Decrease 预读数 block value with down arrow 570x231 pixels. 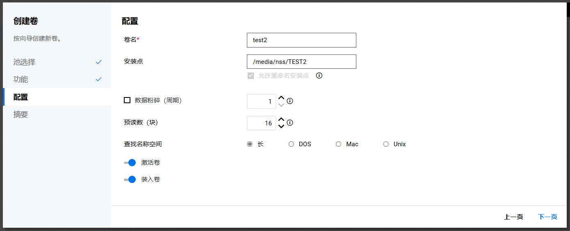[281, 127]
